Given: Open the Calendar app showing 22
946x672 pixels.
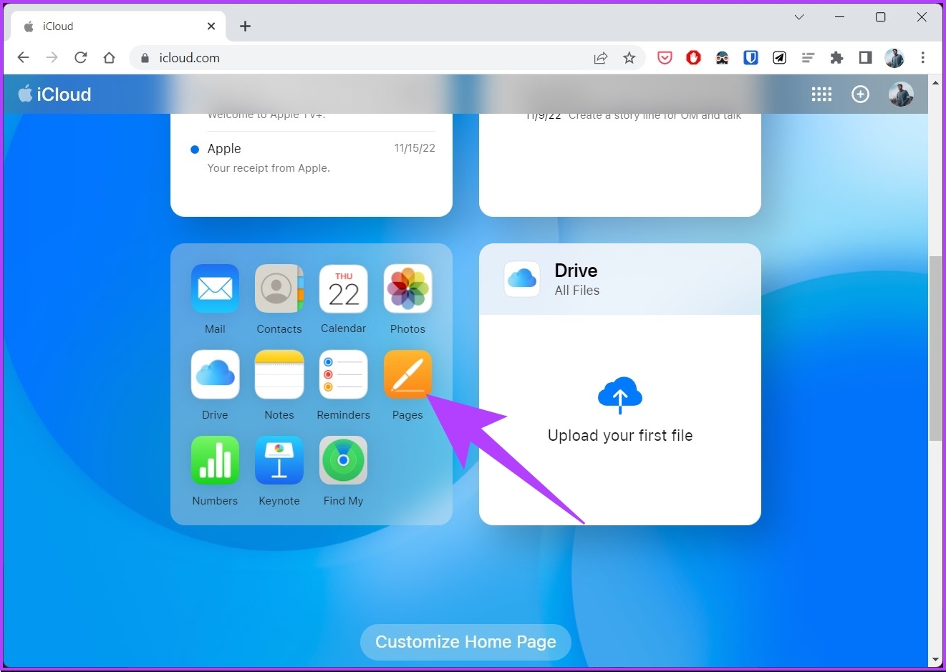Looking at the screenshot, I should pyautogui.click(x=343, y=288).
